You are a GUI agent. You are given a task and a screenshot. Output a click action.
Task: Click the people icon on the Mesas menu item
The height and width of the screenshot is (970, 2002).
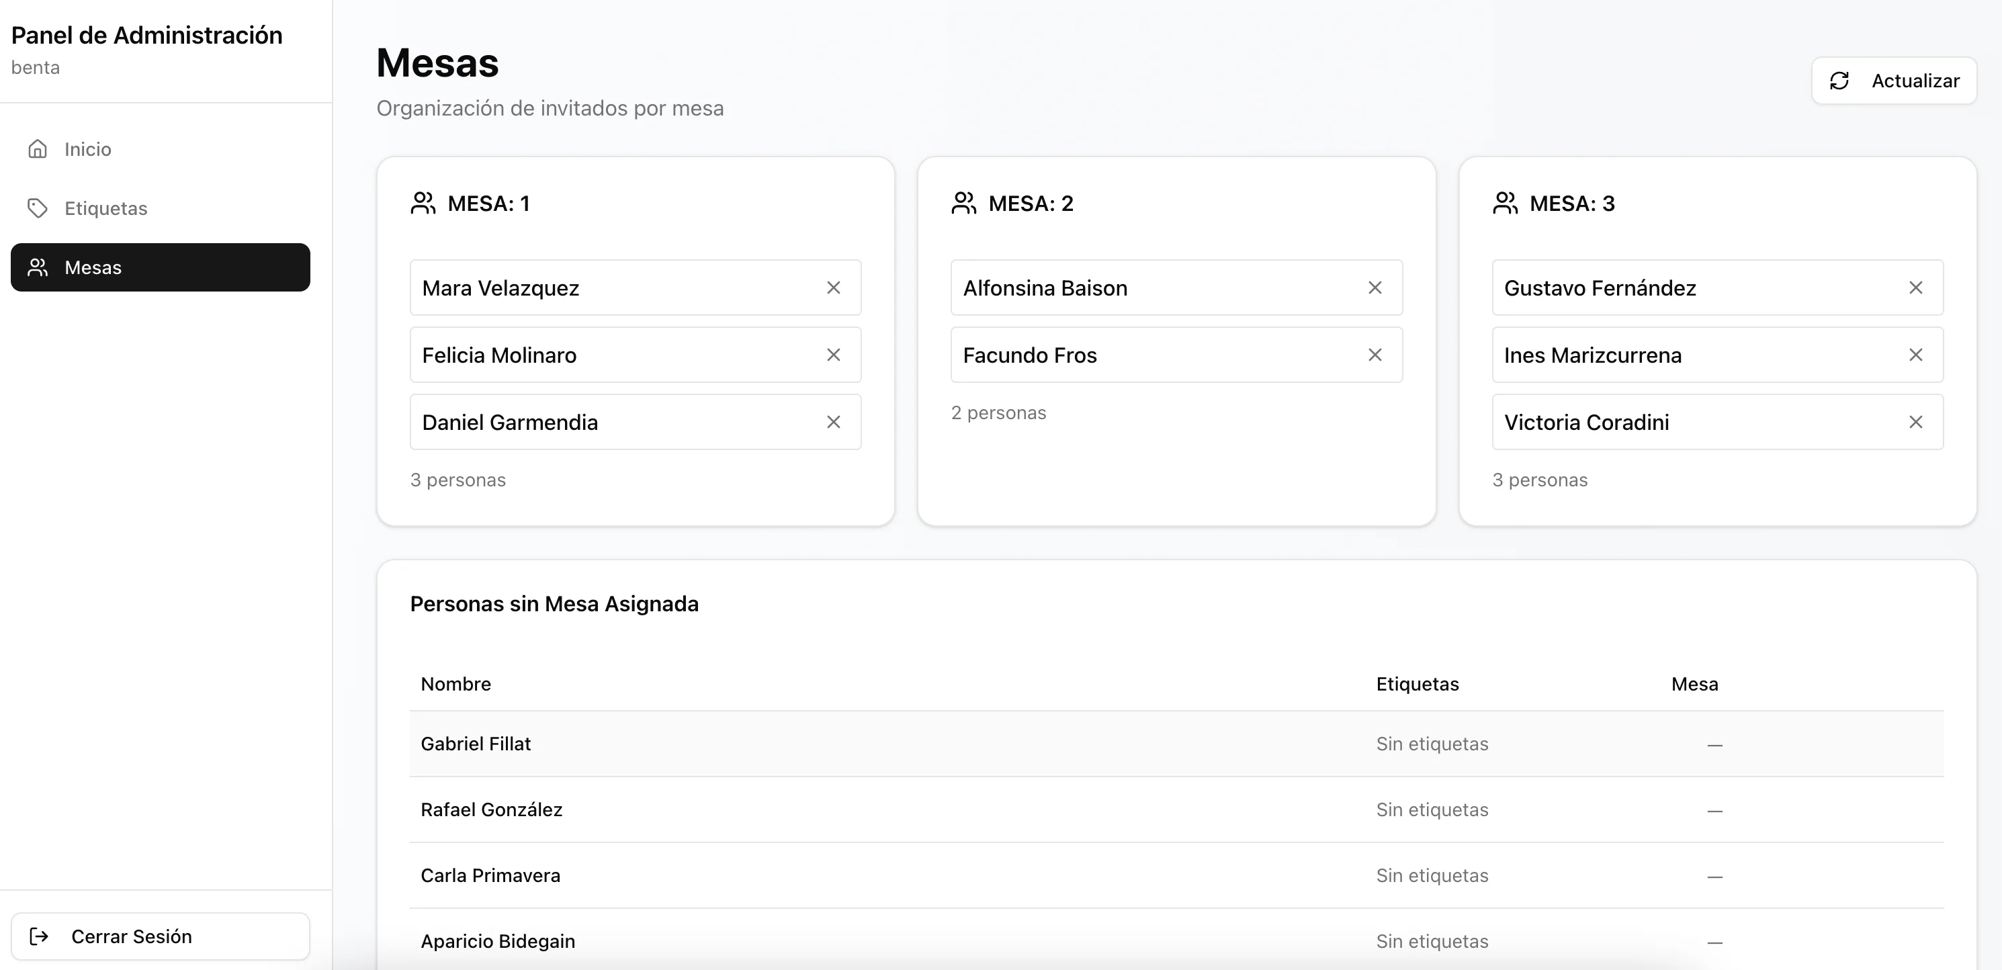38,267
